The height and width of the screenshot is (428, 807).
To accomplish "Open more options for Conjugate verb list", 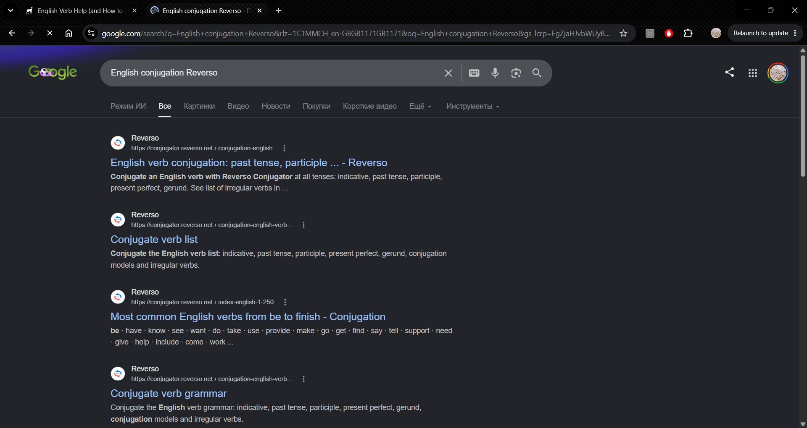I will 304,225.
